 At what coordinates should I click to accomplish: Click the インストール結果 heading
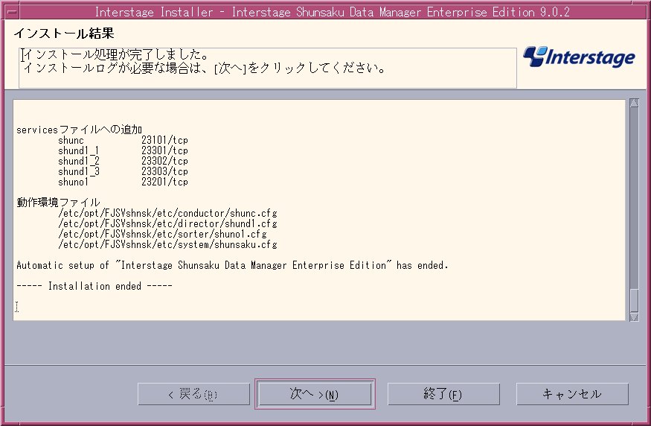click(x=63, y=34)
